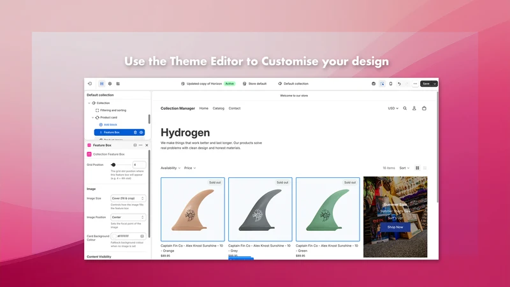This screenshot has height=287, width=510.
Task: Collapse the Collection tree section
Action: point(89,103)
